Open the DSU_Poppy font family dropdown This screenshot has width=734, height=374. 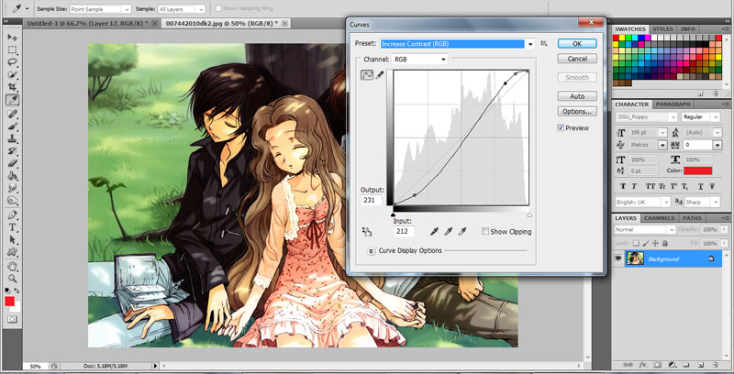646,117
